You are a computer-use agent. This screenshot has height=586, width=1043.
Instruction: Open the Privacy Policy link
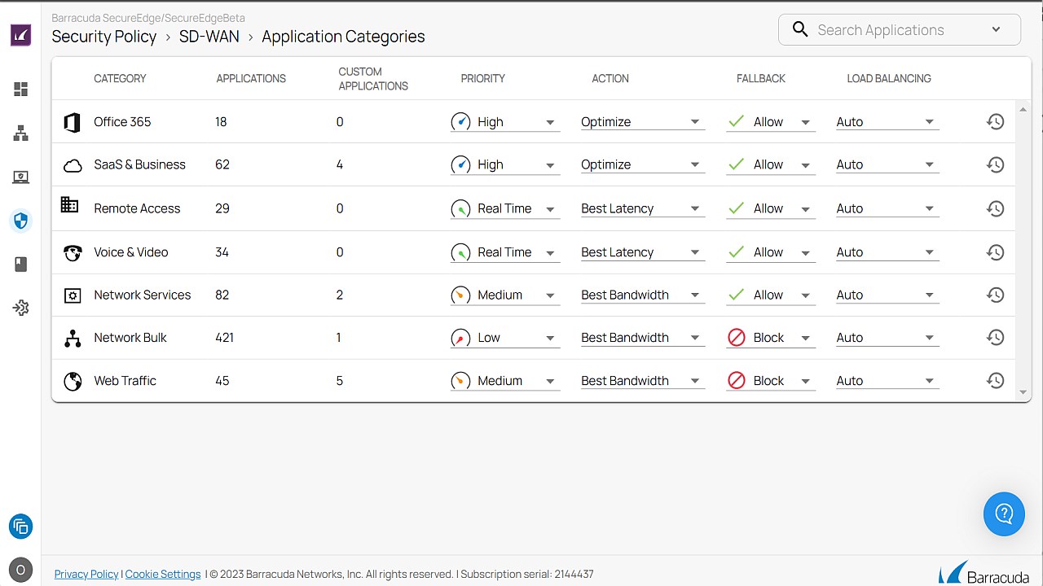tap(86, 574)
